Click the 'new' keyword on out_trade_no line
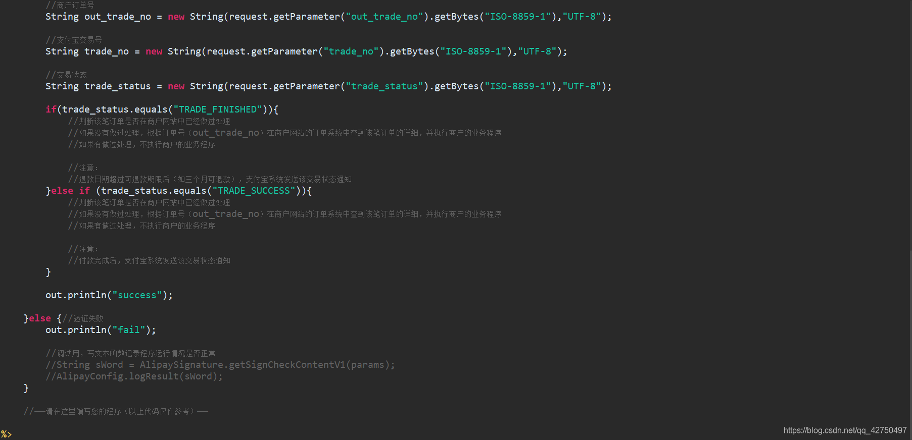The image size is (912, 440). (176, 17)
